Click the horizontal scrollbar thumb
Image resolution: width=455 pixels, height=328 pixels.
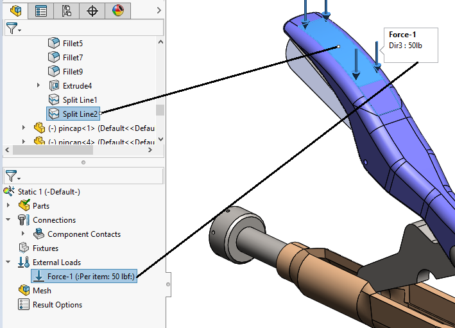coord(53,150)
